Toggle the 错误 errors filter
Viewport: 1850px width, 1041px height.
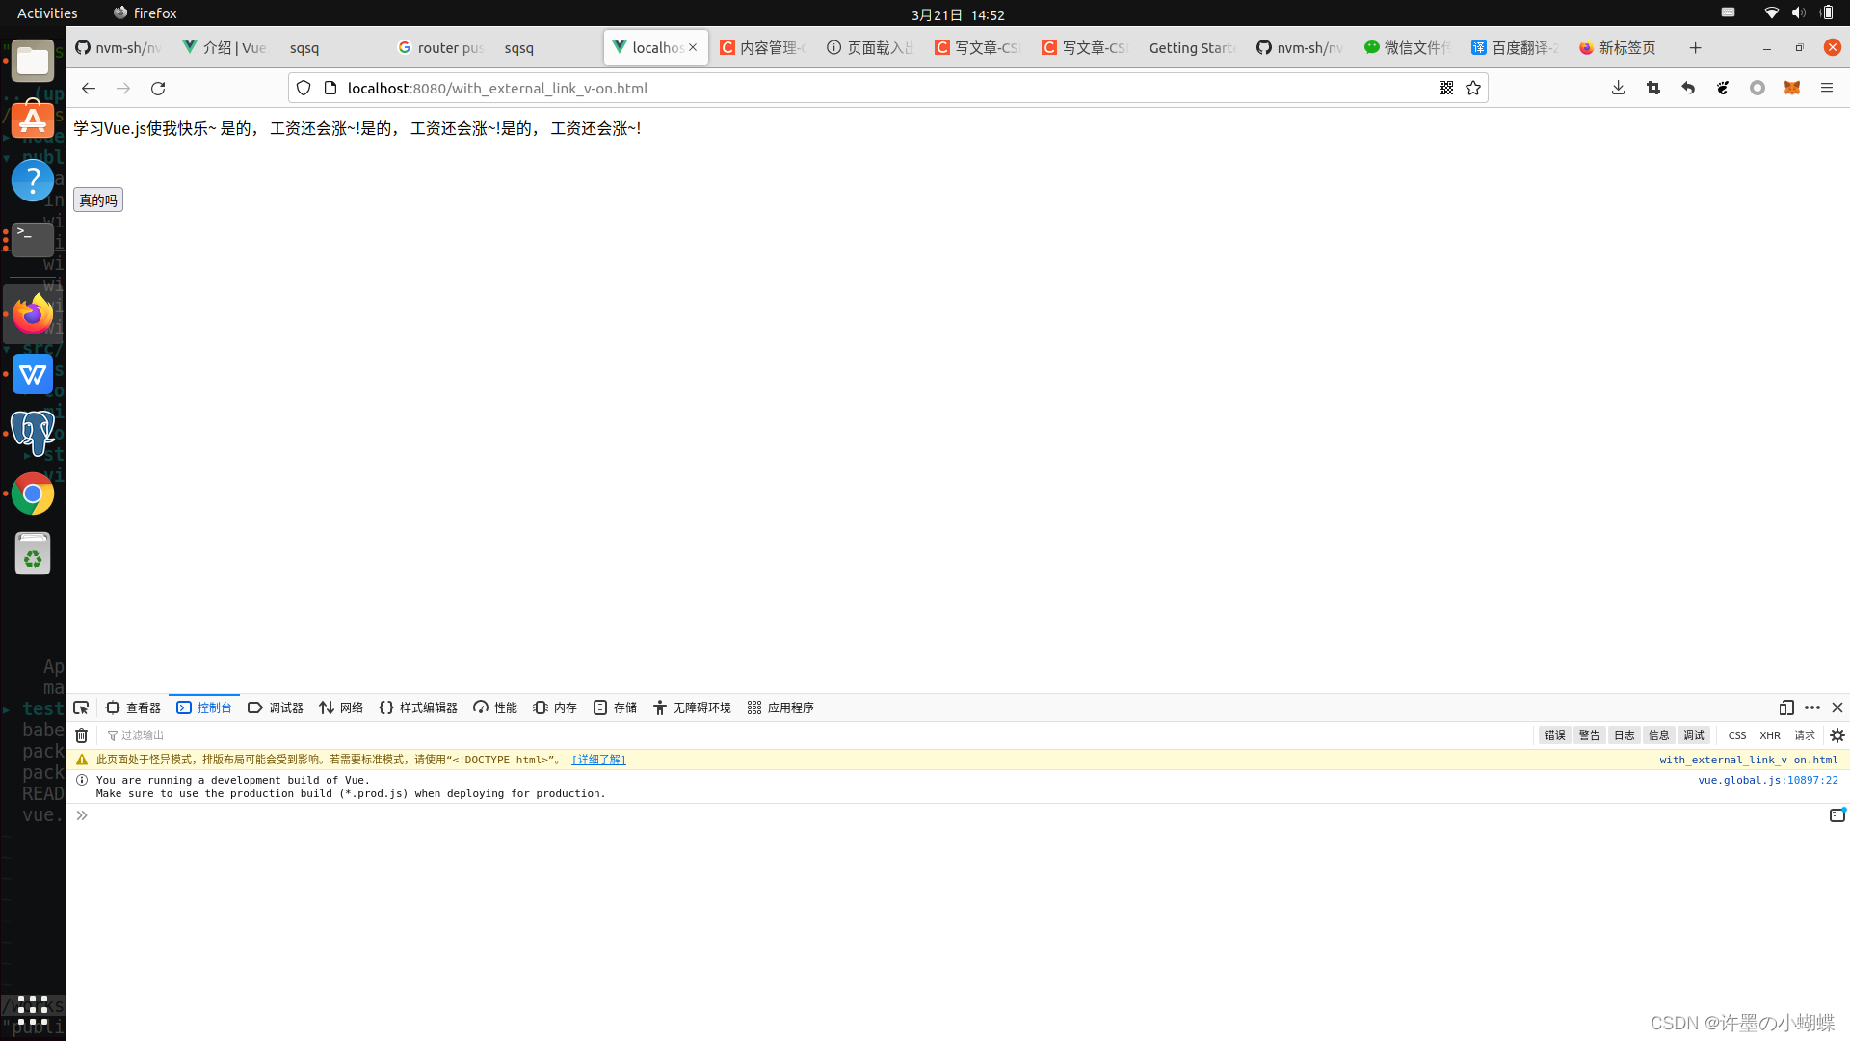coord(1554,735)
